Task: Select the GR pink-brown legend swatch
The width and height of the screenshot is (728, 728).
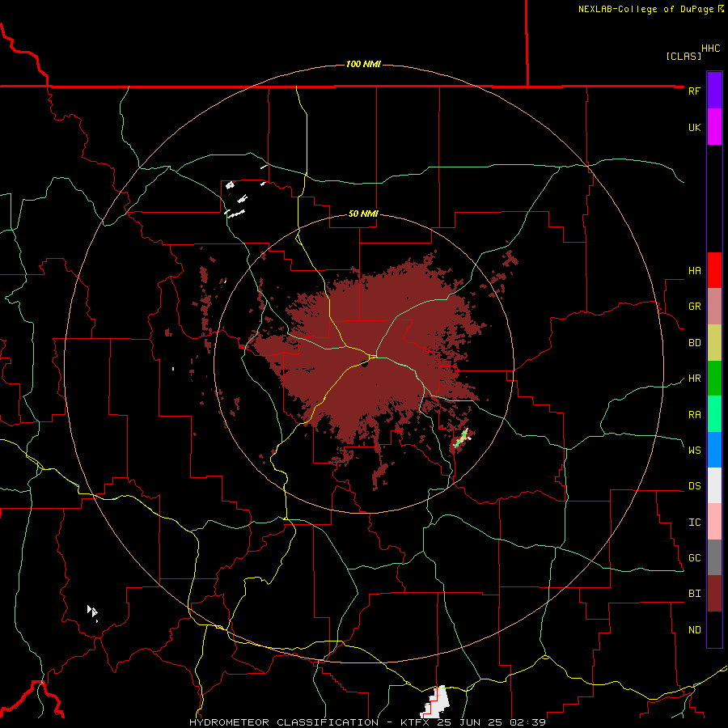Action: point(714,307)
